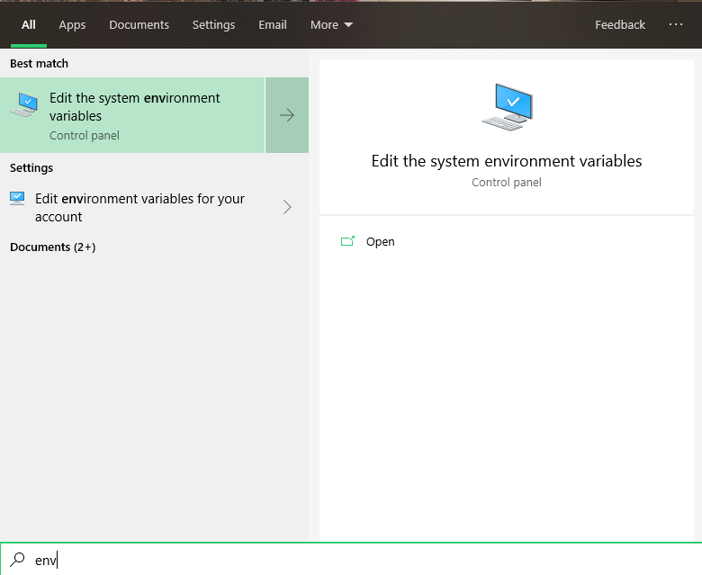This screenshot has width=702, height=575.
Task: Click the small monitor icon beside the account variables result
Action: [17, 199]
